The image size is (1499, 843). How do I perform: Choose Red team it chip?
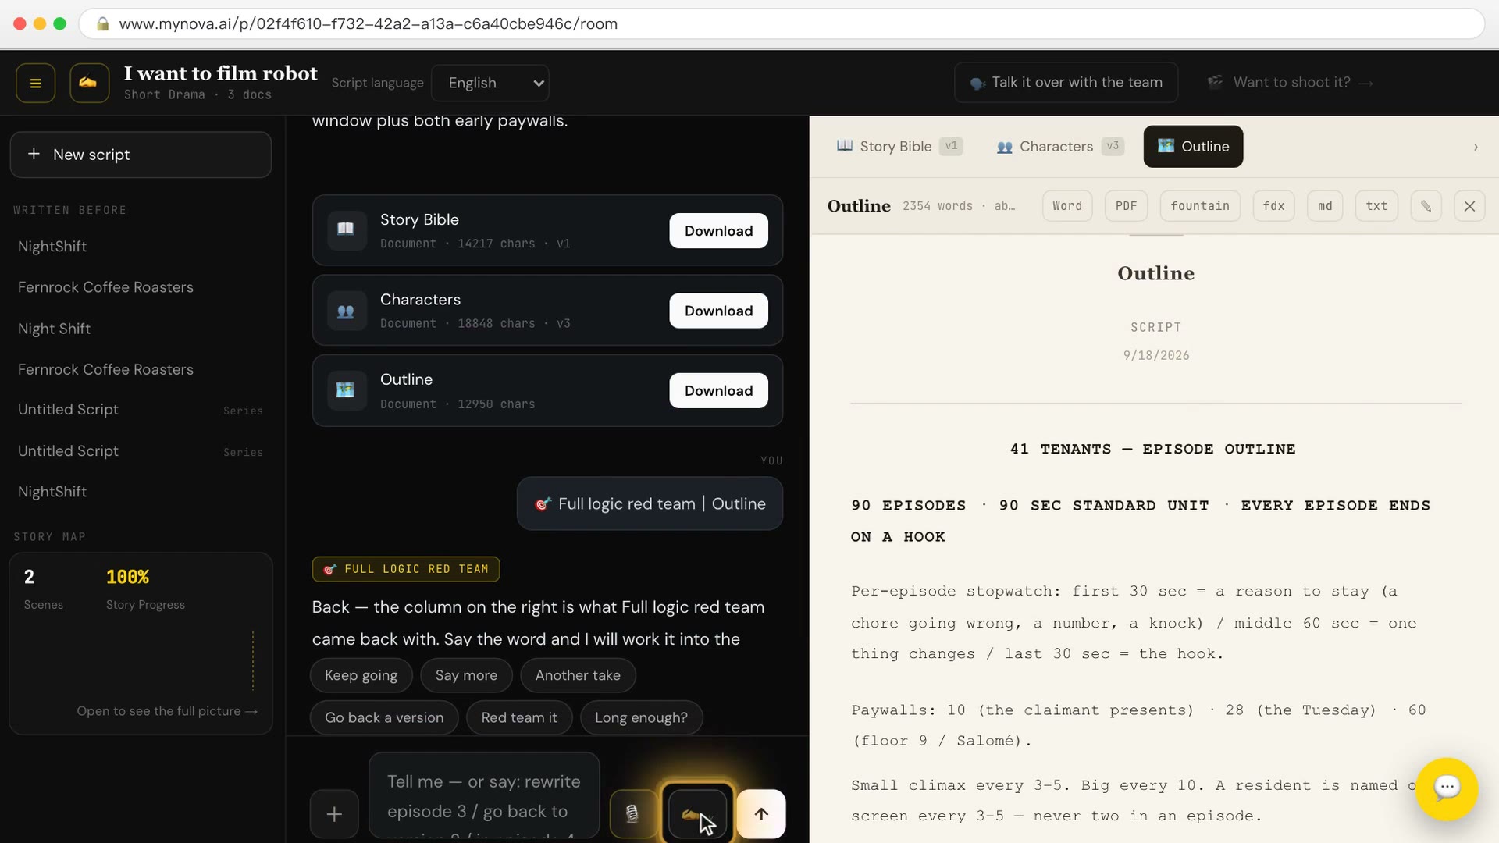coord(519,717)
